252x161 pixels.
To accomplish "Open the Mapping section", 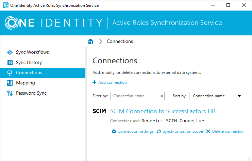I will 26,83.
